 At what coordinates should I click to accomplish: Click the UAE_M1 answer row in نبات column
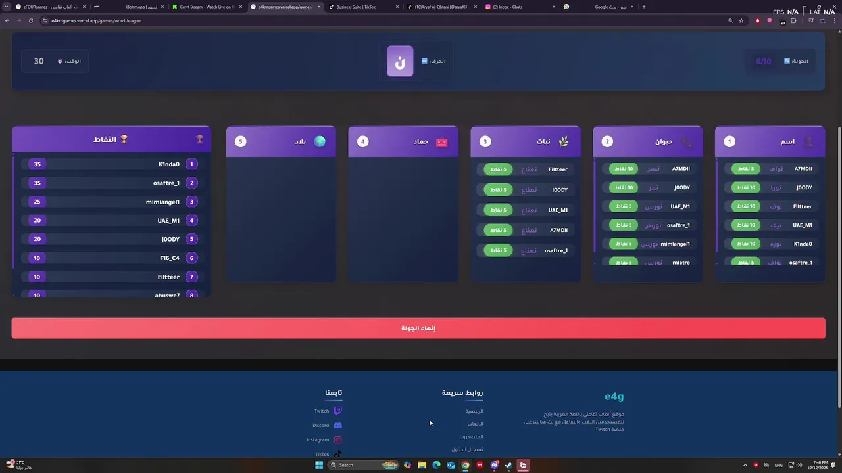[525, 210]
